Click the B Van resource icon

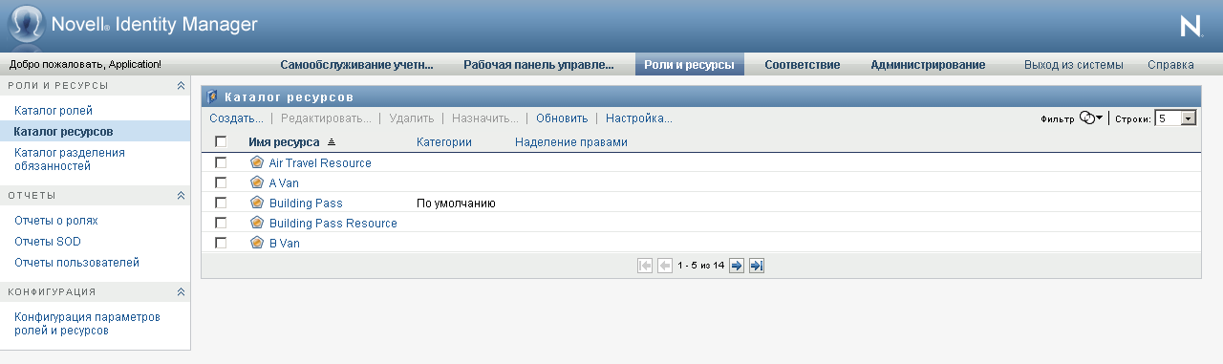click(x=256, y=243)
